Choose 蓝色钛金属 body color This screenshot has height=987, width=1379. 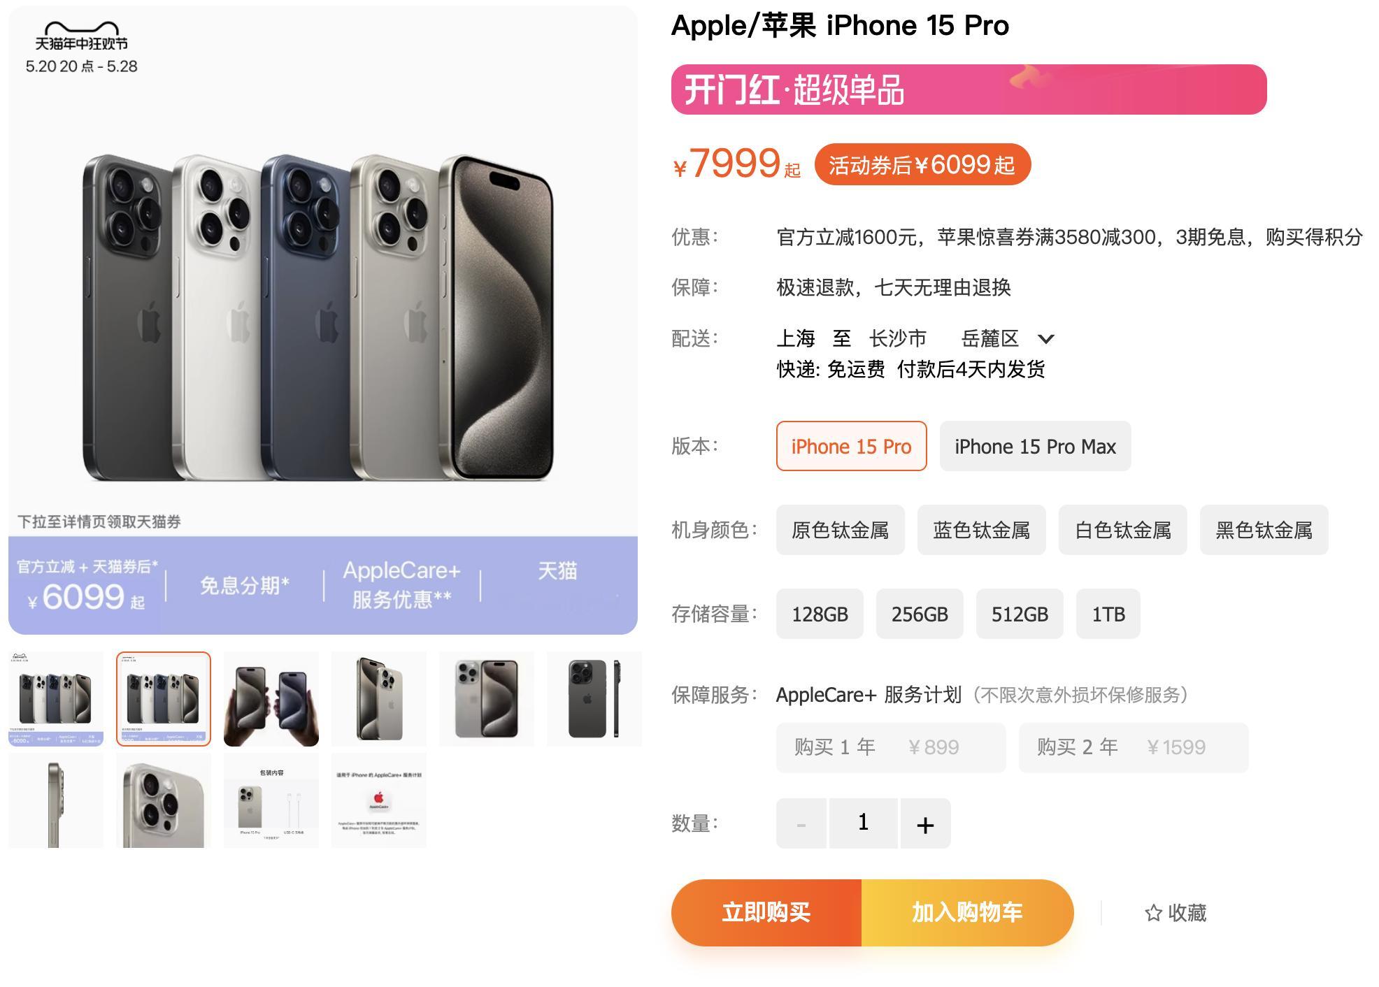(x=981, y=530)
